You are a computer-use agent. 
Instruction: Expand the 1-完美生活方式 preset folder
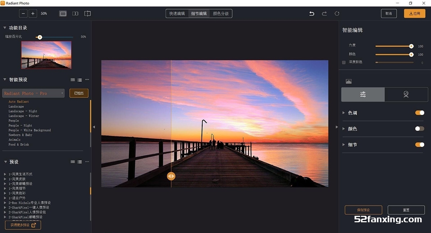click(x=5, y=174)
